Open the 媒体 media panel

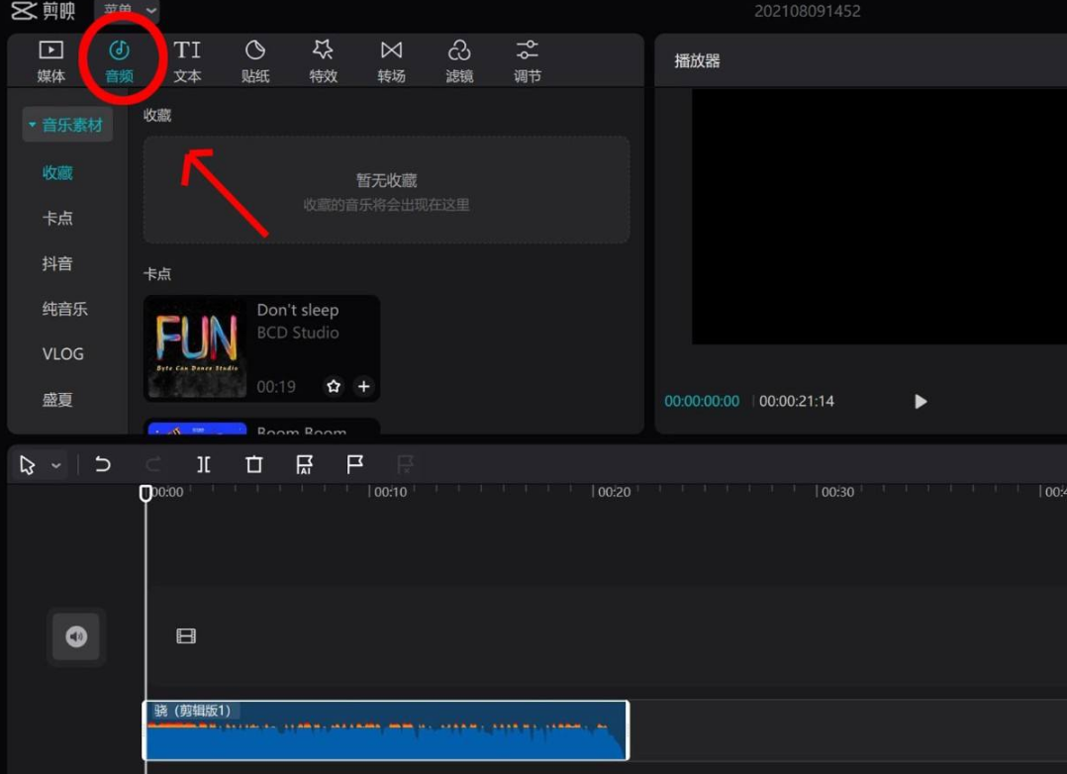[x=49, y=59]
